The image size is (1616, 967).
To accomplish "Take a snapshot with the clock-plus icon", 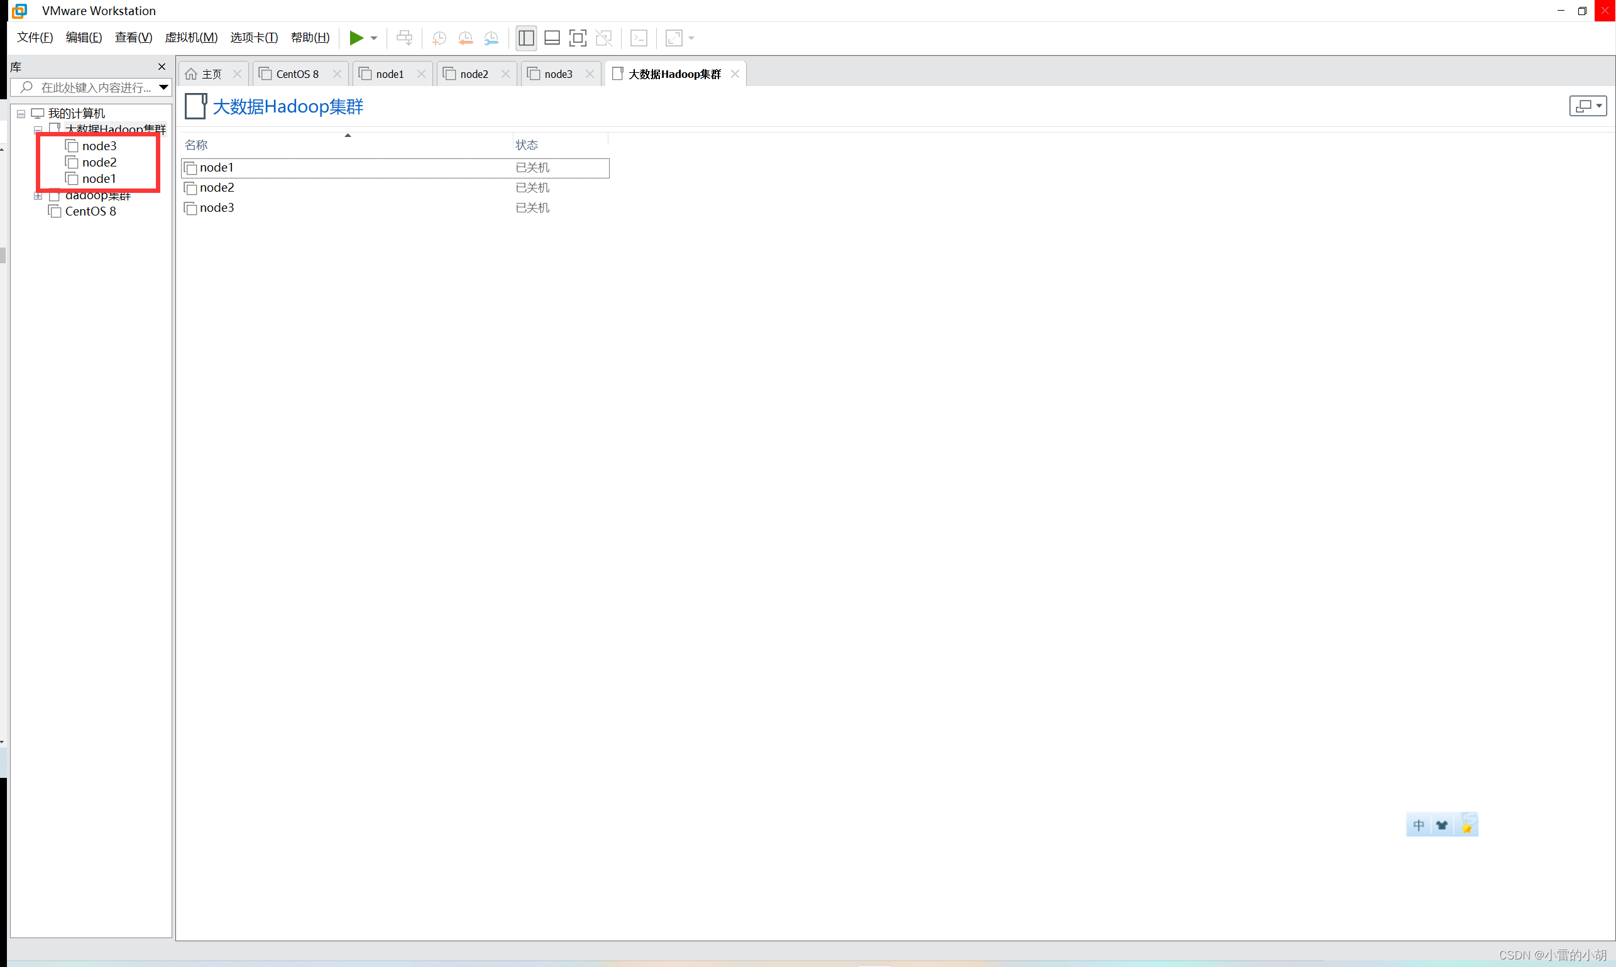I will (439, 38).
